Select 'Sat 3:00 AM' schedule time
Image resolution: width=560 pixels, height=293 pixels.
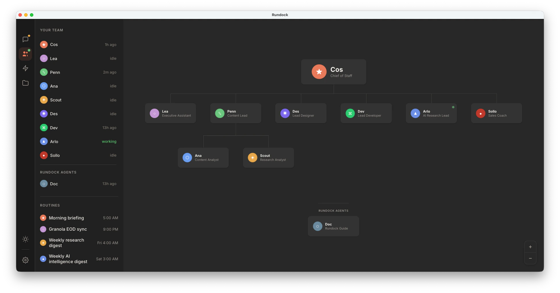coord(107,259)
